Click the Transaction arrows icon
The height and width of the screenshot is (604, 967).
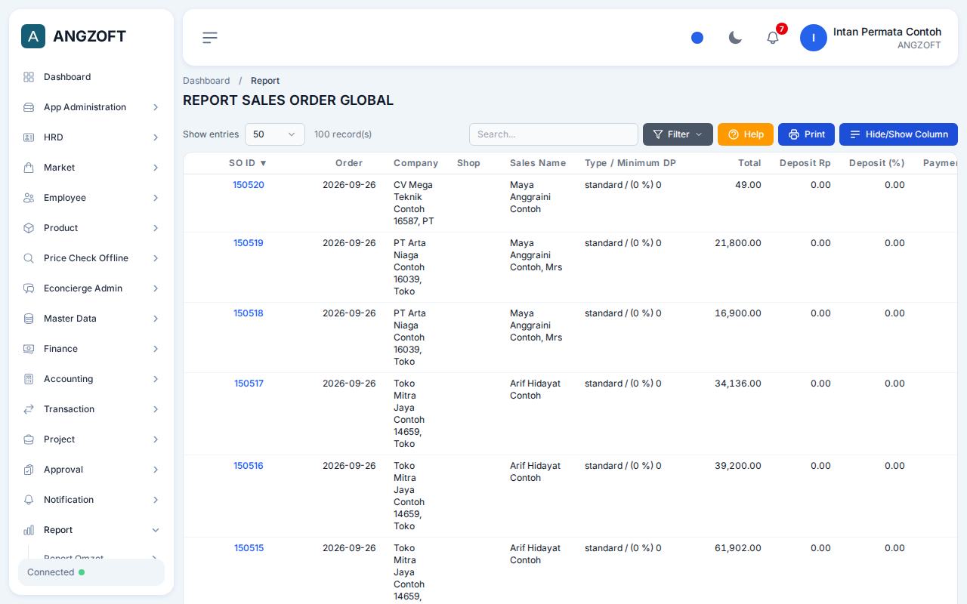(x=29, y=409)
